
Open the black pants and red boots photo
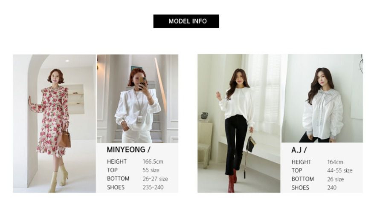[239, 124]
